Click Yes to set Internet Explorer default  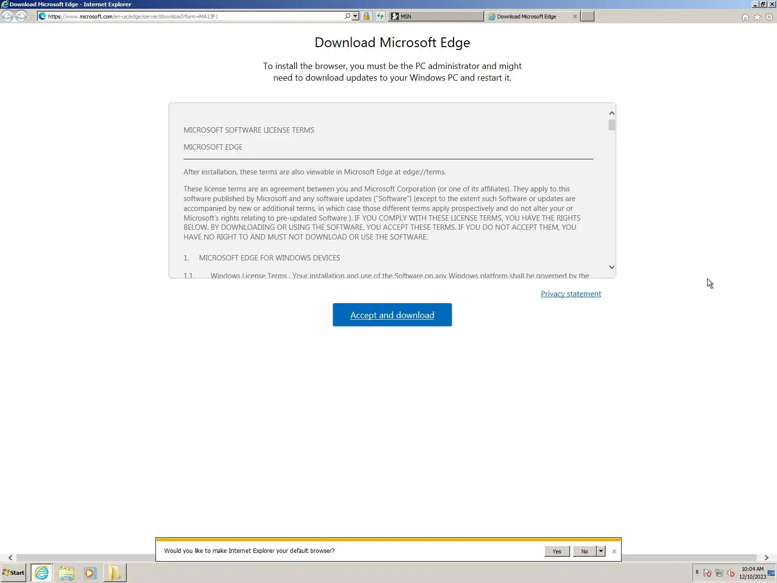pyautogui.click(x=557, y=551)
